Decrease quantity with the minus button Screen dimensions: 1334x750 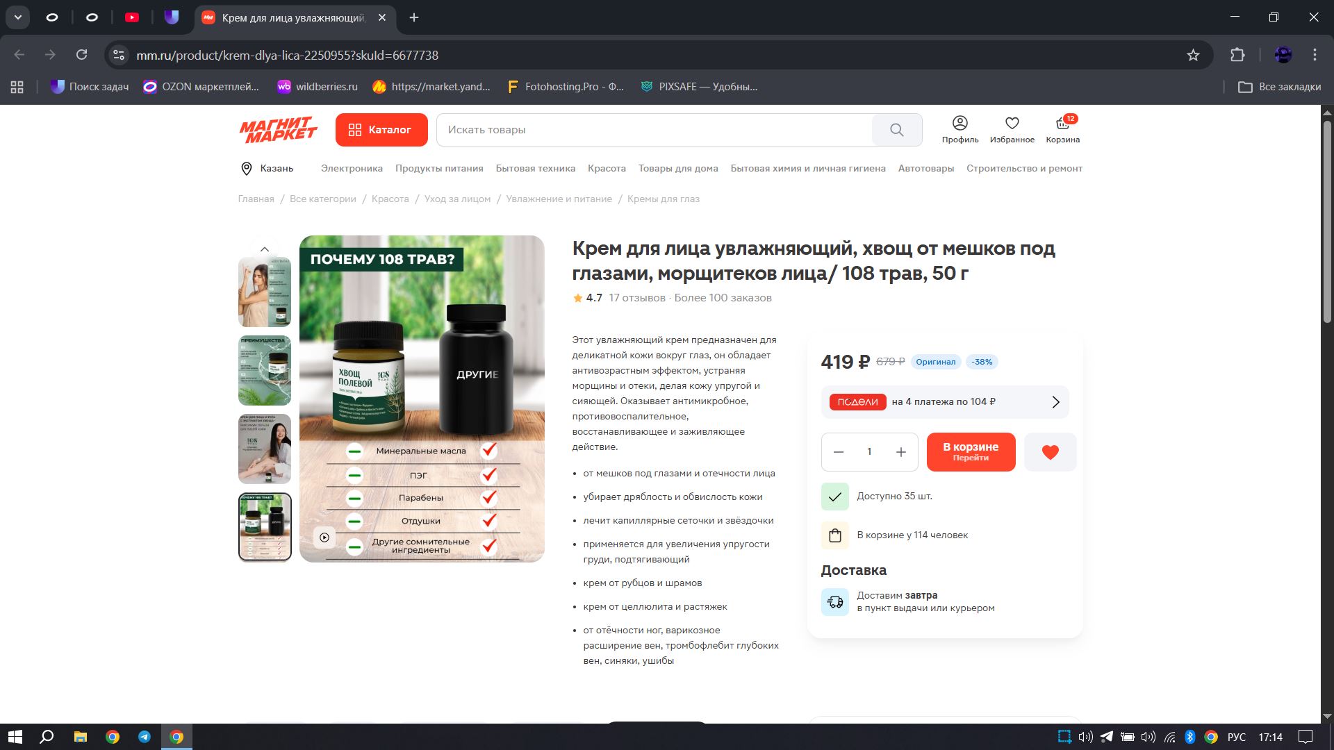point(839,452)
